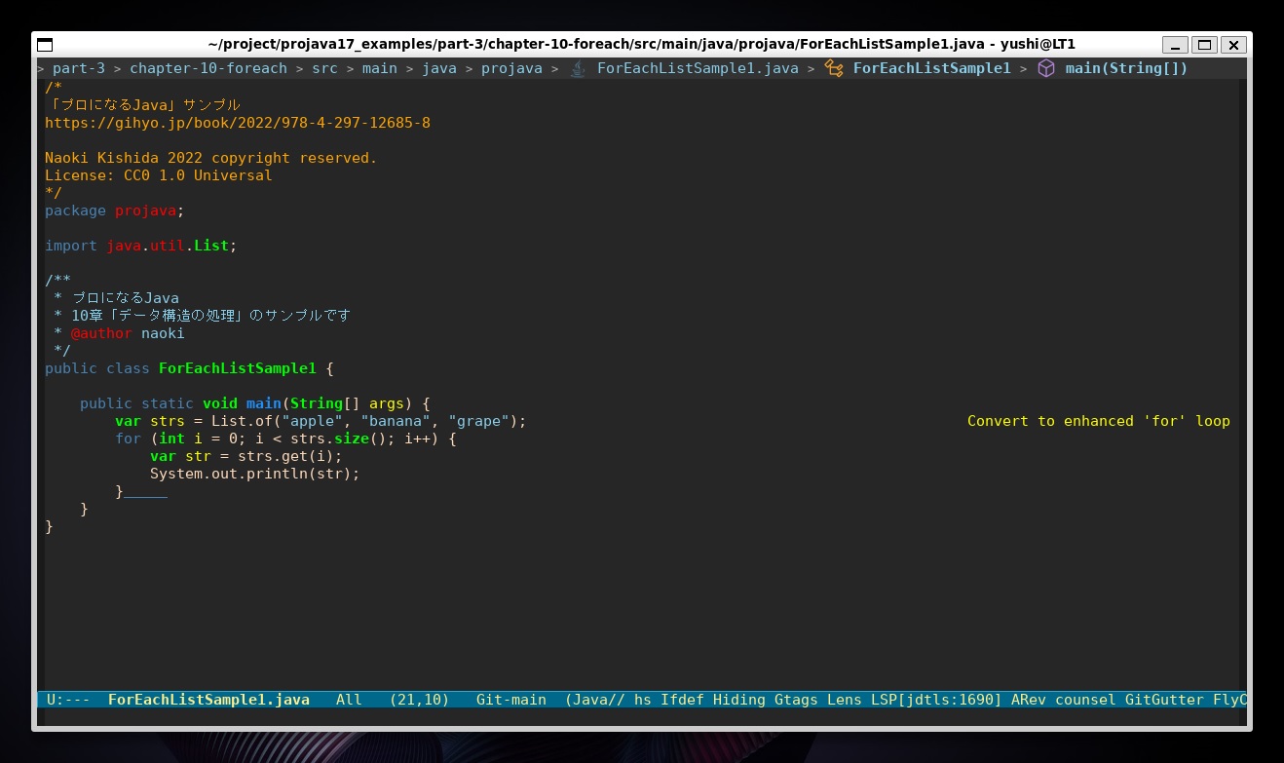Select part-3 breadcrumb segment

tap(79, 68)
